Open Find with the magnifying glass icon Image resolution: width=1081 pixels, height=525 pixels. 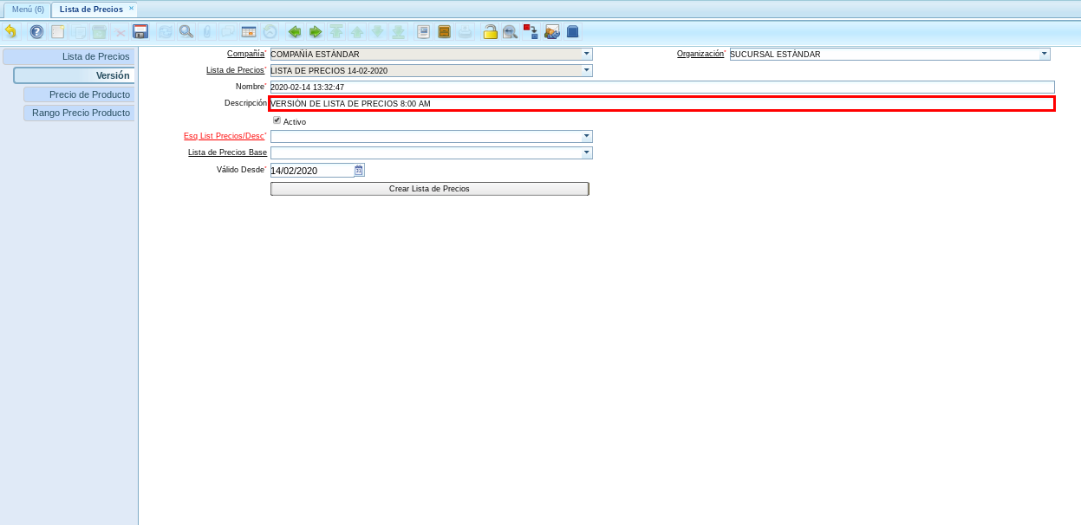(x=186, y=32)
